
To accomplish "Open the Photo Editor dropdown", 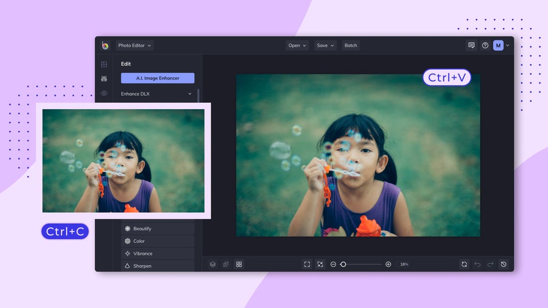I will pos(135,45).
